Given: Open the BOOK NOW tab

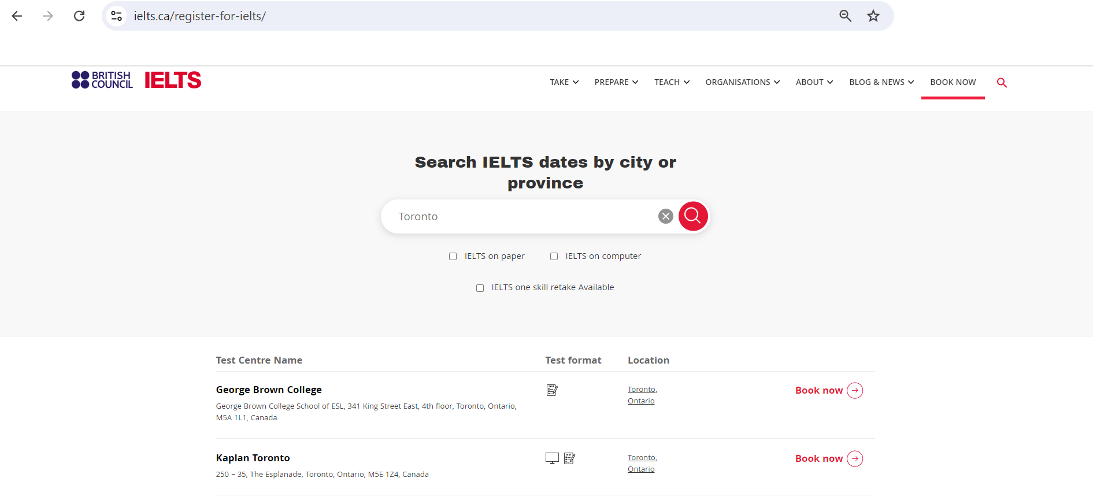Looking at the screenshot, I should click(x=953, y=82).
